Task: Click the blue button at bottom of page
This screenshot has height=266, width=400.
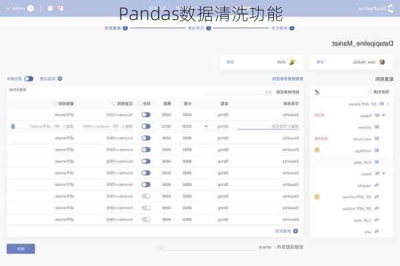Action: click(x=21, y=249)
